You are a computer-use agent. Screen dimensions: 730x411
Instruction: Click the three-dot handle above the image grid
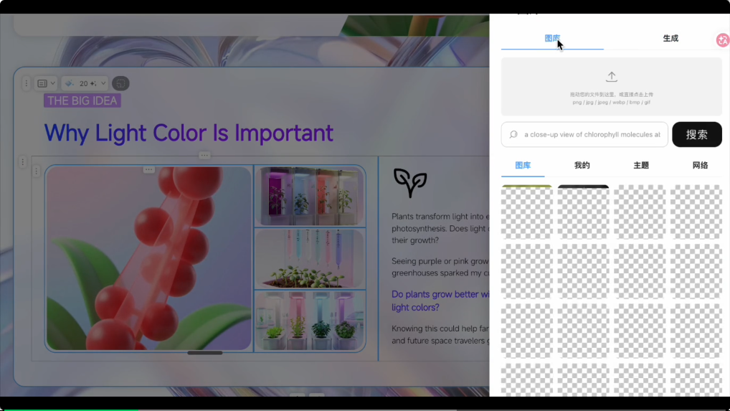[x=204, y=155]
